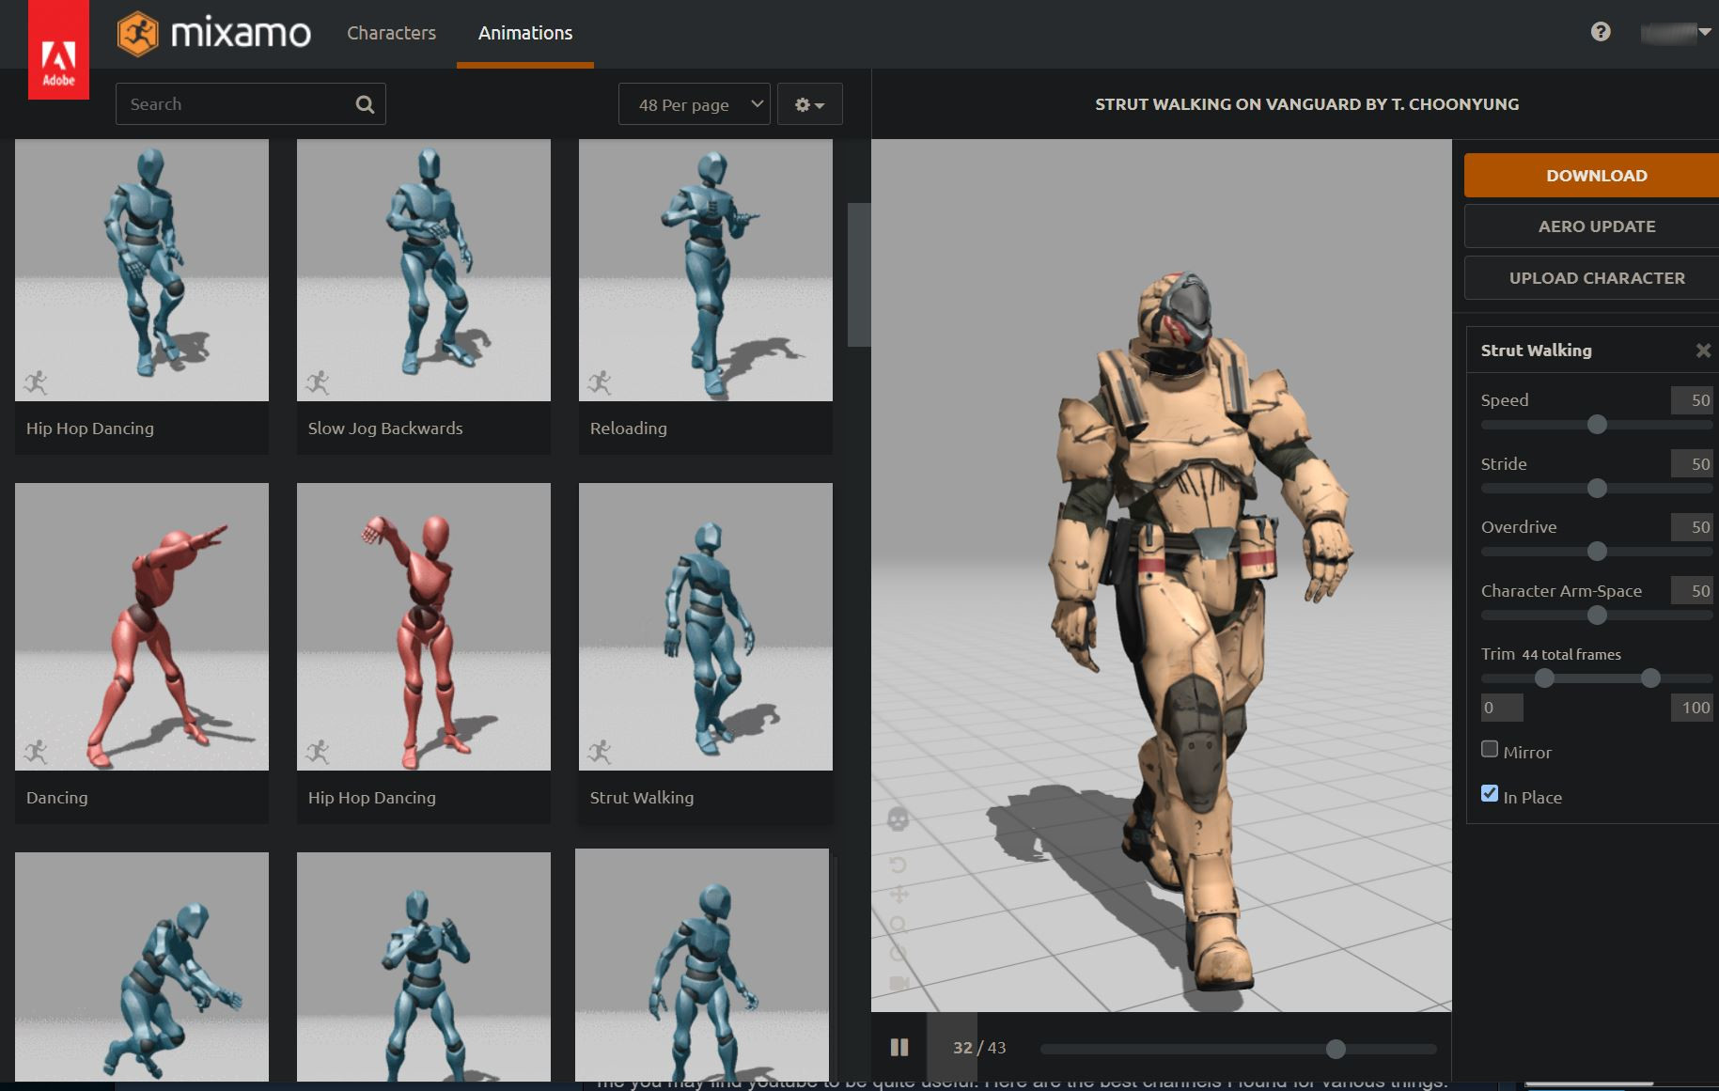Select the pan arrows icon in the viewport
The image size is (1719, 1091).
tap(899, 895)
